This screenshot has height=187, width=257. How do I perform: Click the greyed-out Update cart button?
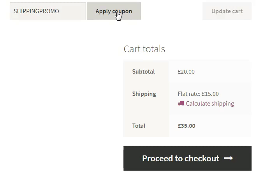227,11
